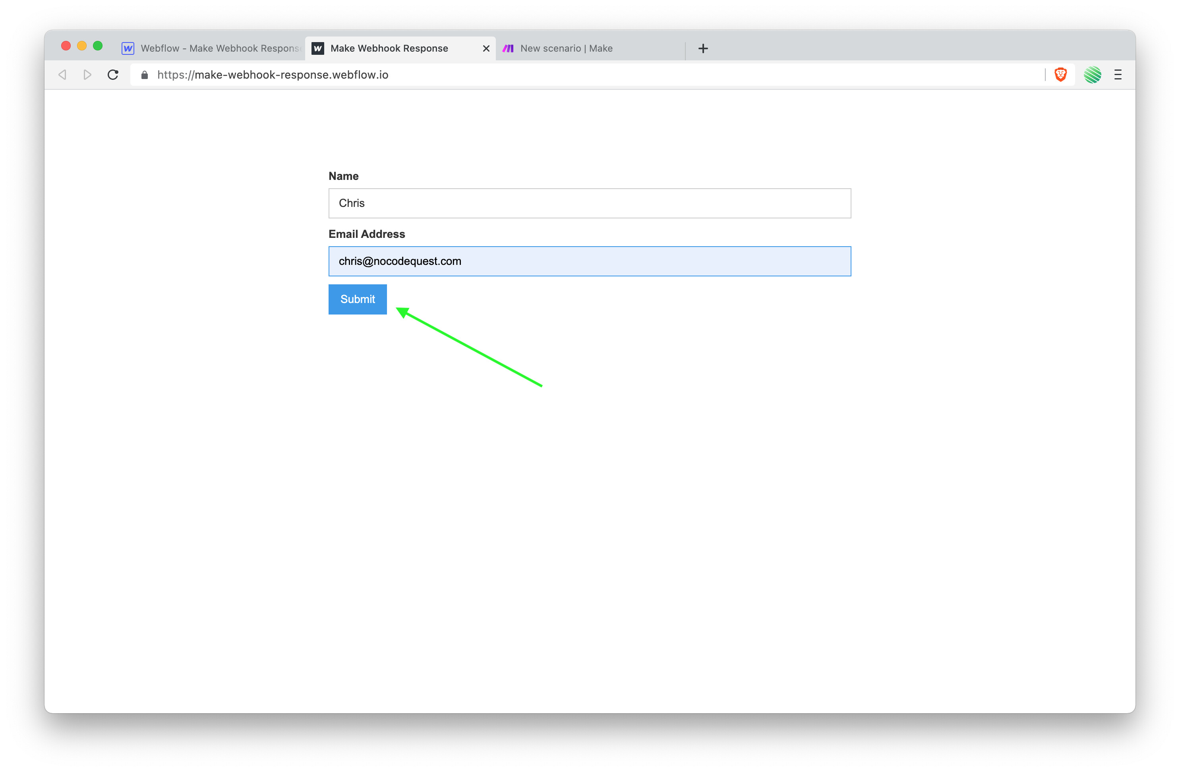Click the browser forward arrow

point(87,75)
